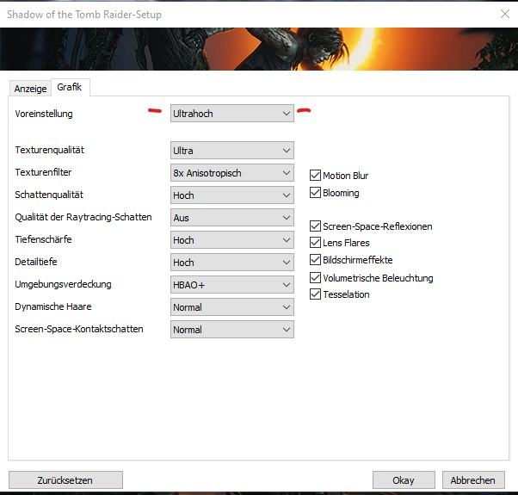Click the Dynamische Haare label
518x495 pixels.
click(x=53, y=306)
